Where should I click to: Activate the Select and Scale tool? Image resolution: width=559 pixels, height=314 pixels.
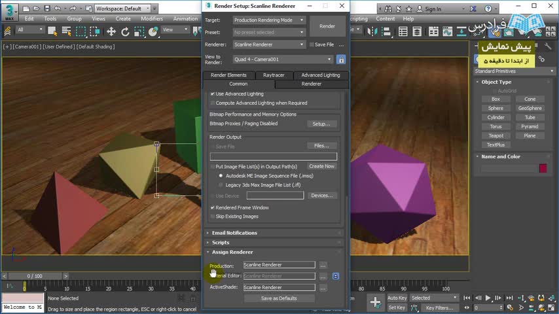139,31
